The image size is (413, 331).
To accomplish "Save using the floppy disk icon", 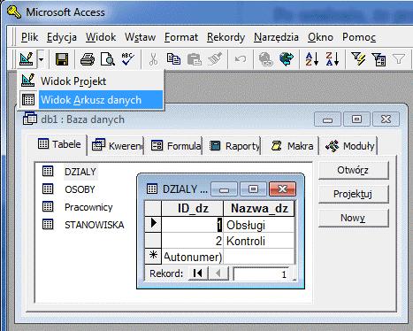I will pos(62,59).
